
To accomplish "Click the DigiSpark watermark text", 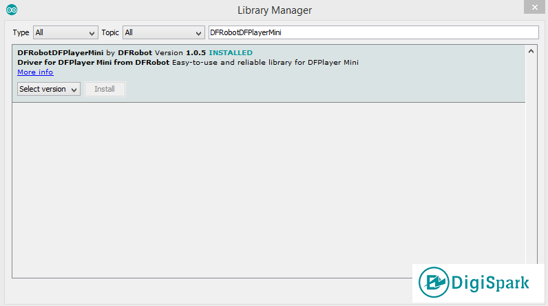I will coord(489,283).
